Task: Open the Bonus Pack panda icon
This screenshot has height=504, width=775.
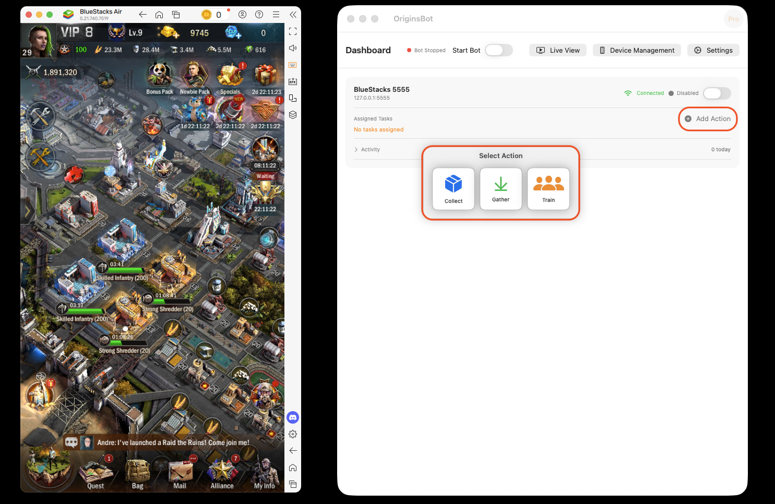Action: pyautogui.click(x=159, y=78)
